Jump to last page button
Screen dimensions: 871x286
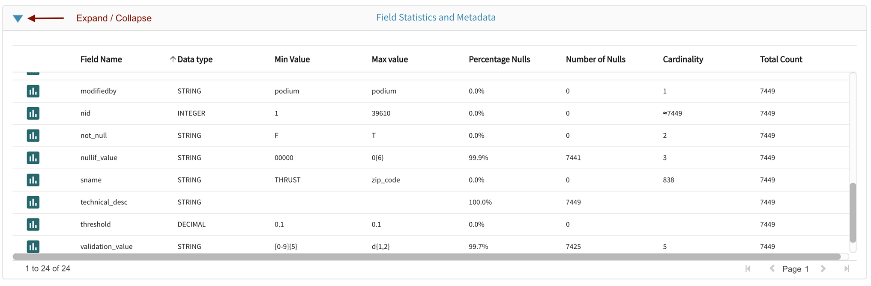click(847, 269)
